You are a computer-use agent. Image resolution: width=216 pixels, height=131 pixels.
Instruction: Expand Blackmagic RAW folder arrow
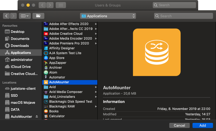(x=96, y=106)
